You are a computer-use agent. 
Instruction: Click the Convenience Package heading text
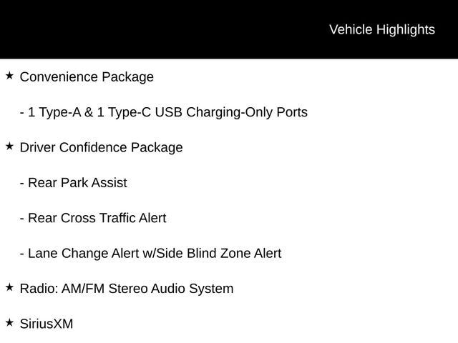click(87, 76)
